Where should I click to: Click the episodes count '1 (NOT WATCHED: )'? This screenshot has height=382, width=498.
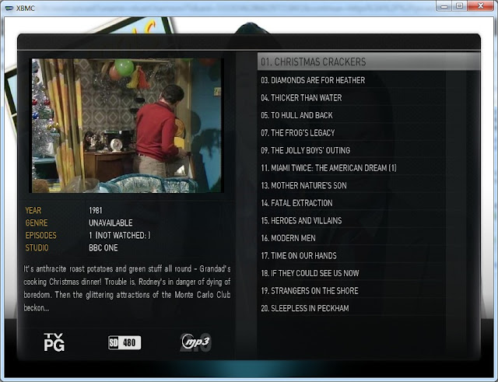(120, 235)
